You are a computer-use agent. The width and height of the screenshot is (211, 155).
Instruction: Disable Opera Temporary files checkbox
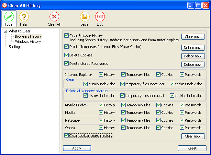[x=123, y=128]
